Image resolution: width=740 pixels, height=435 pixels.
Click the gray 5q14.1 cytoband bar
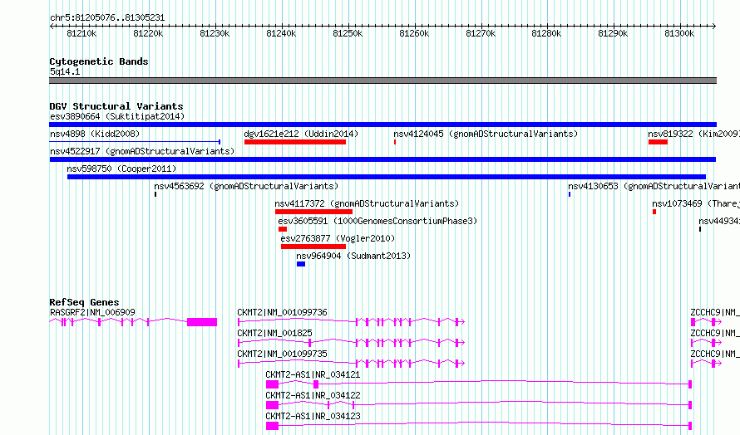click(x=382, y=81)
